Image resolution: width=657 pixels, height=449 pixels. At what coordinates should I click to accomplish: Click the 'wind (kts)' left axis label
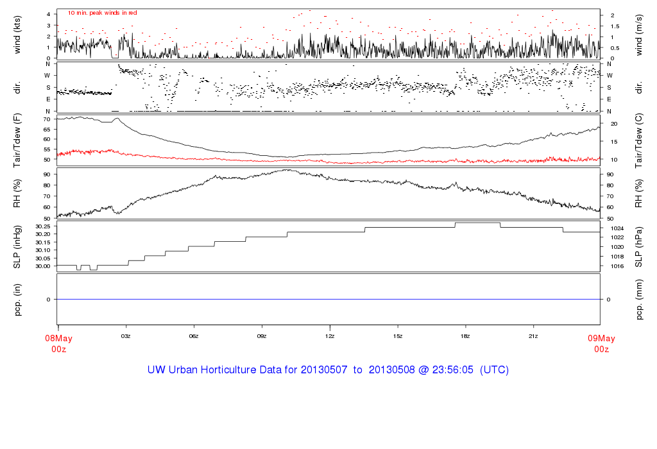tap(17, 35)
